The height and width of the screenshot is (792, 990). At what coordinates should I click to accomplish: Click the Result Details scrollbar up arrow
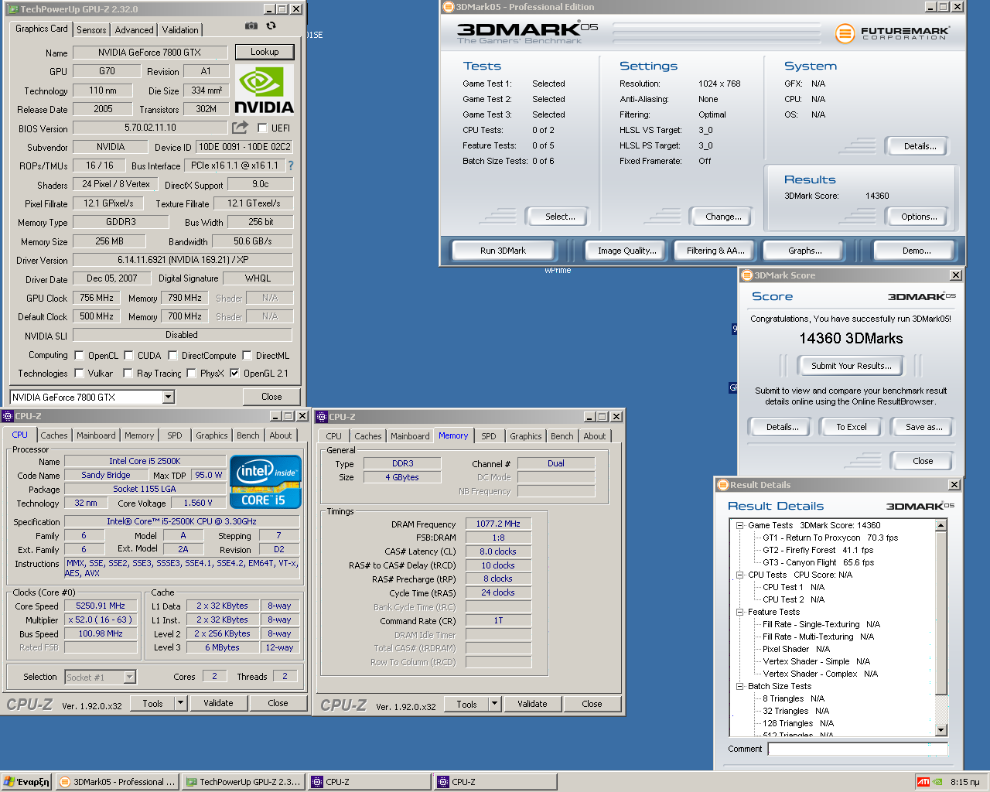(x=941, y=525)
